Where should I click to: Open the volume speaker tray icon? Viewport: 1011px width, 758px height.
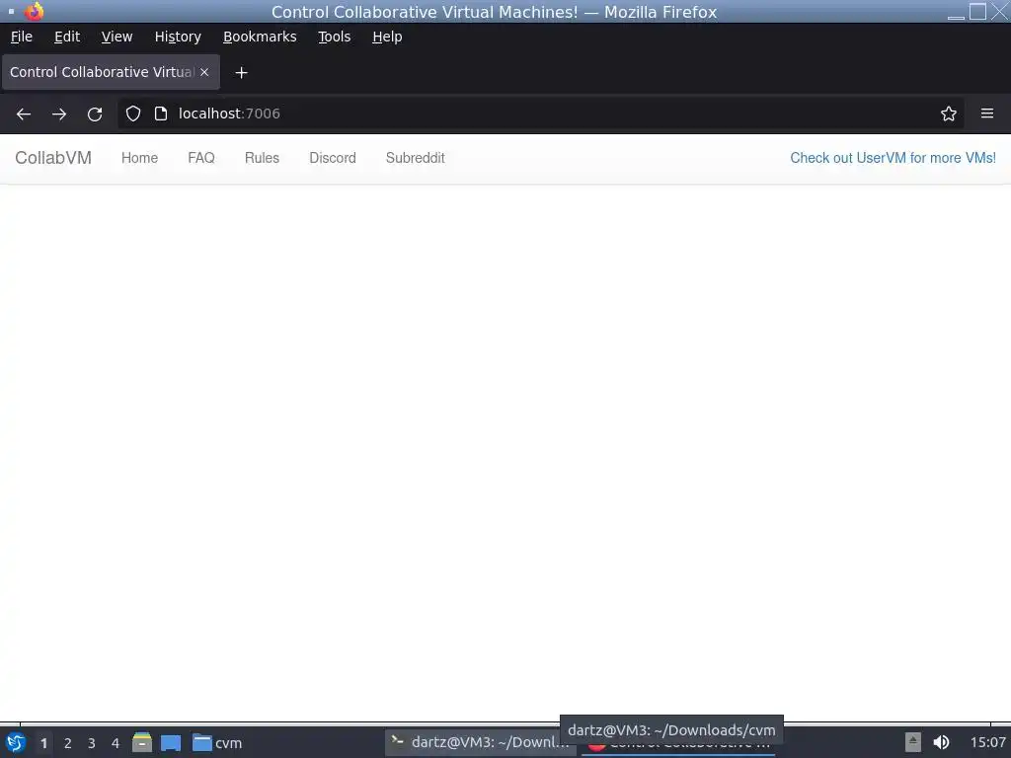click(x=941, y=742)
